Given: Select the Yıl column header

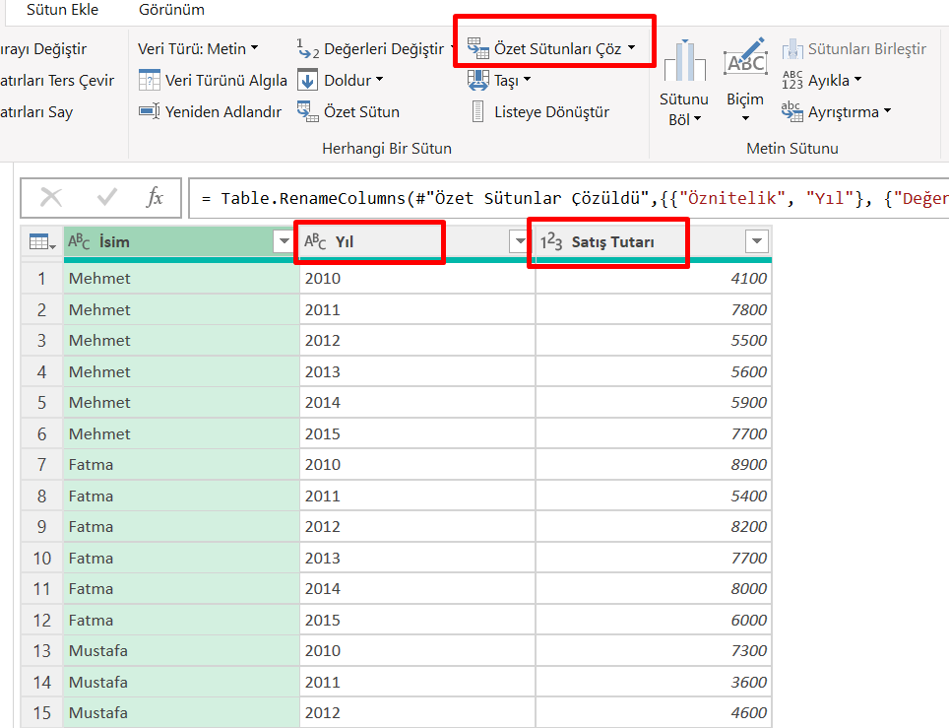Looking at the screenshot, I should [x=417, y=241].
